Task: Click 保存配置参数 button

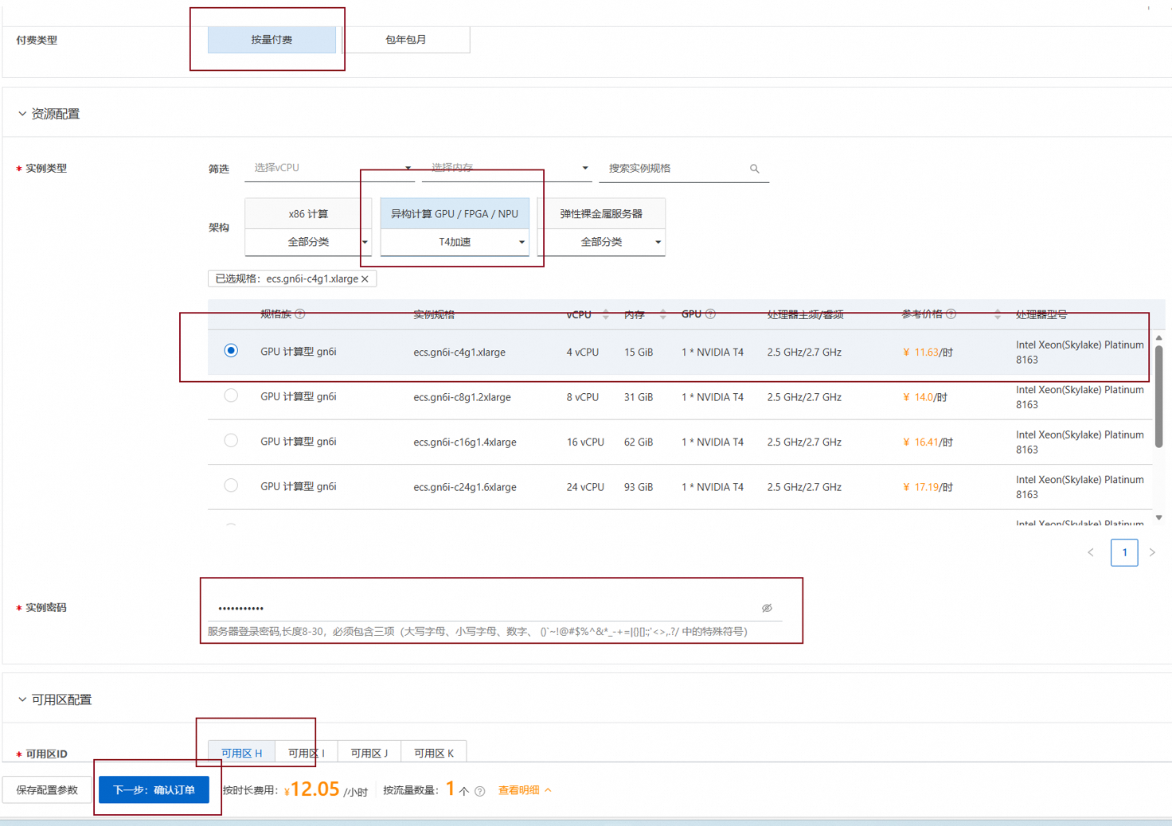Action: click(47, 790)
